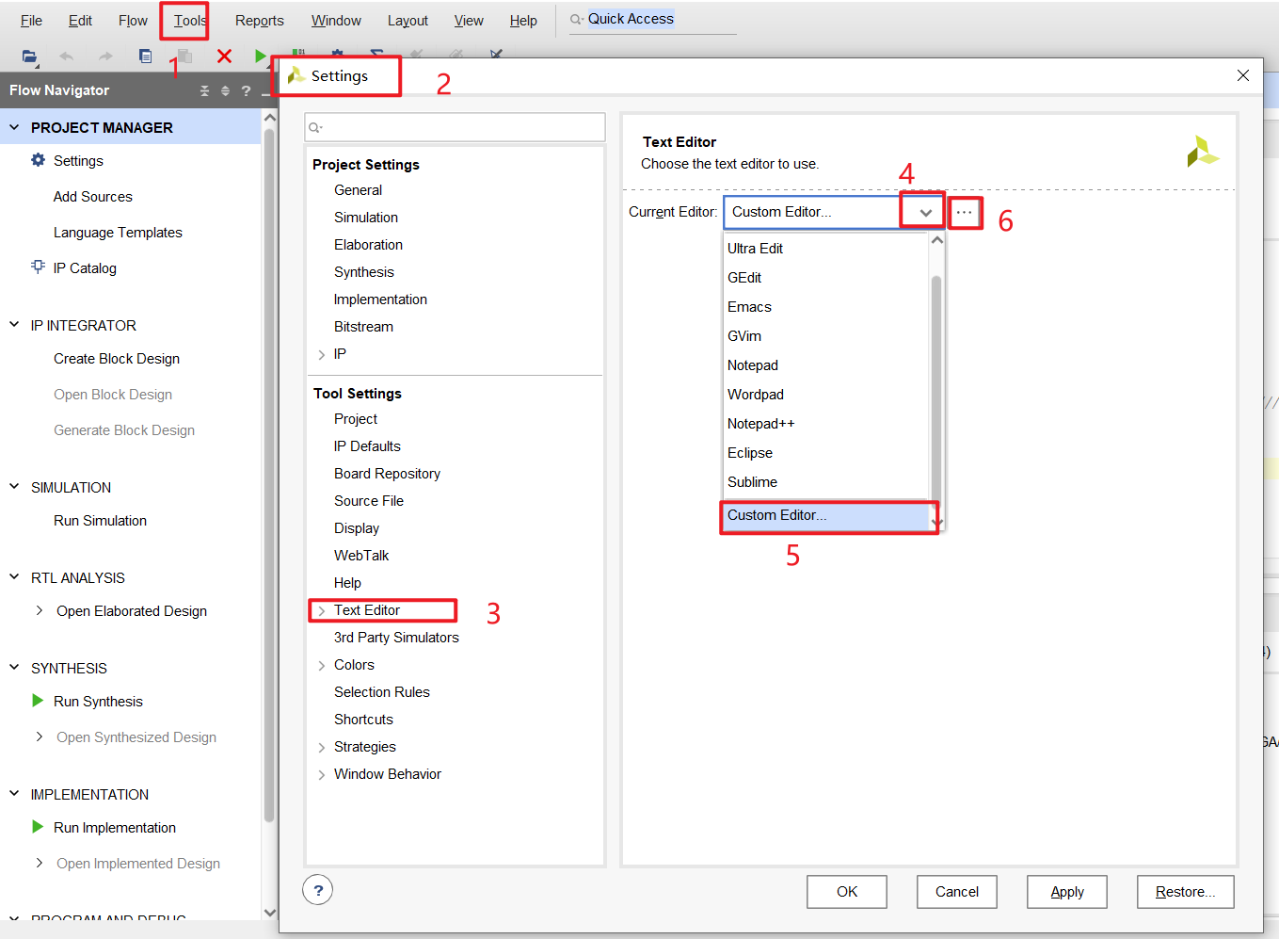
Task: Click the gear icon beside Settings in Project Manager
Action: pos(38,160)
